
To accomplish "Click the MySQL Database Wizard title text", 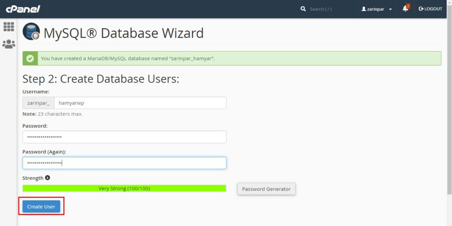I will point(124,33).
